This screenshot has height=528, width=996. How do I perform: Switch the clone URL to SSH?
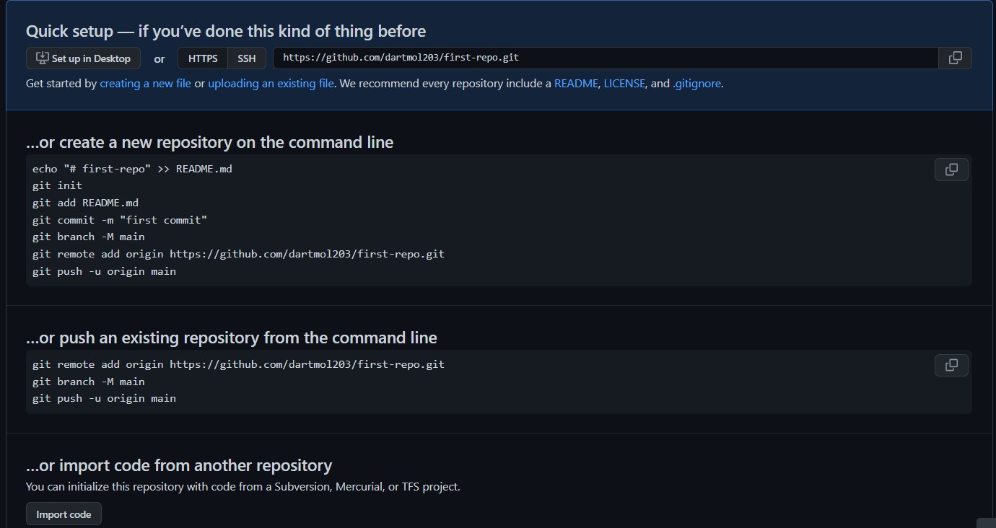(x=247, y=58)
